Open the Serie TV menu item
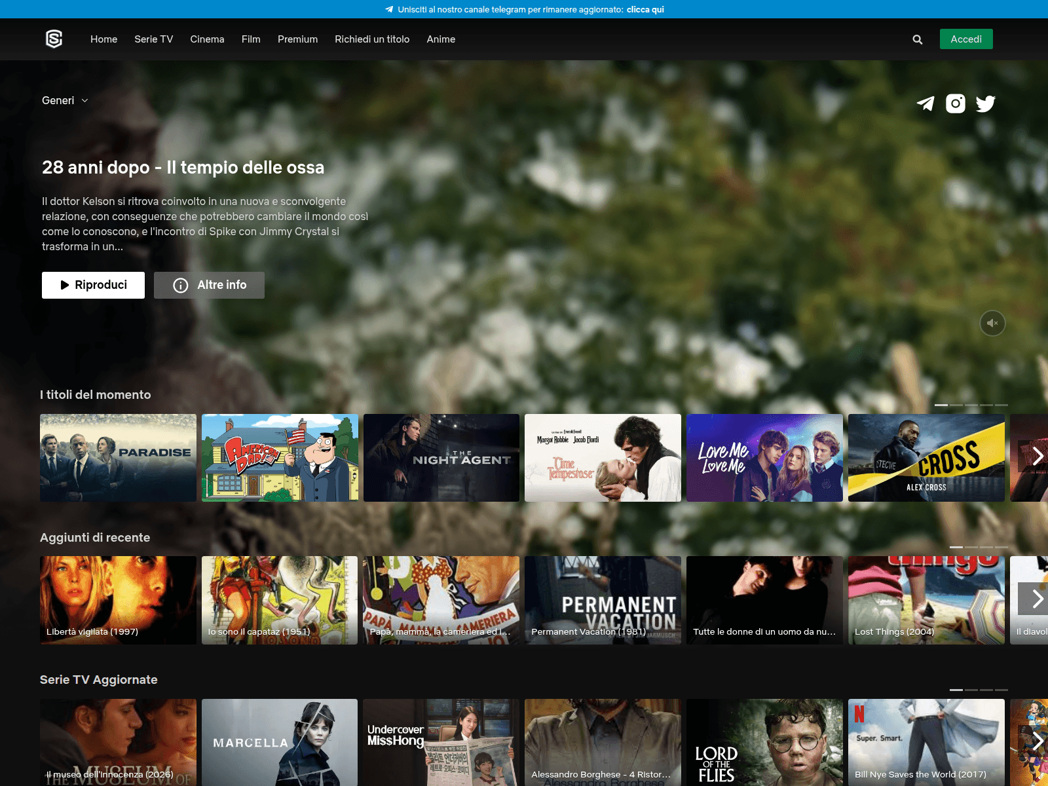Viewport: 1048px width, 786px height. [x=153, y=39]
